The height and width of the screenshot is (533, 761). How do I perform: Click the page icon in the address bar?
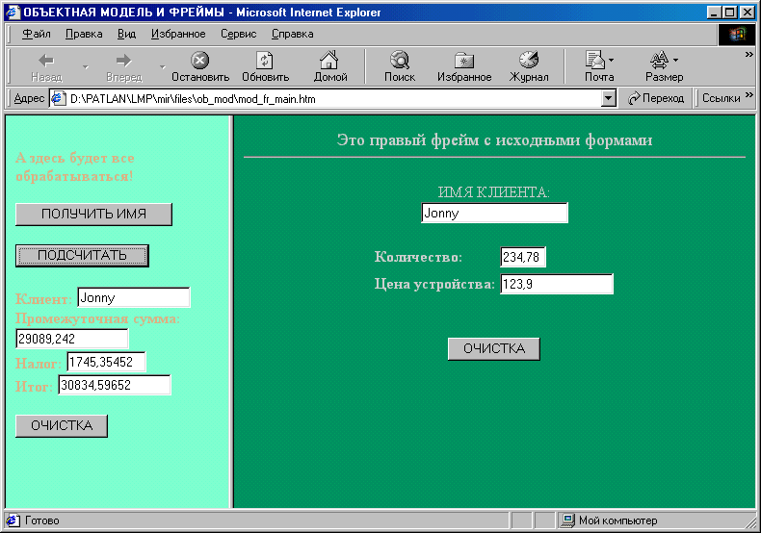click(58, 98)
